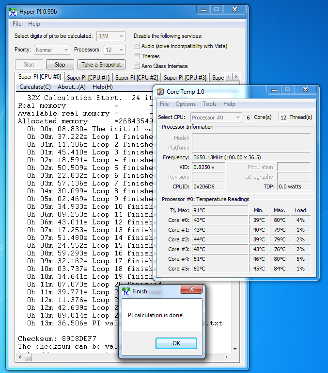Click the Tj. Max 91°C value
Screen dimensions: 328x373
220,210
